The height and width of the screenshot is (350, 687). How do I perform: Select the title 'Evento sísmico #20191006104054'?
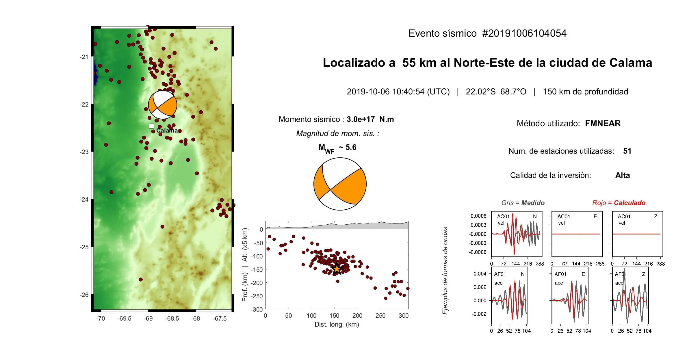[487, 33]
